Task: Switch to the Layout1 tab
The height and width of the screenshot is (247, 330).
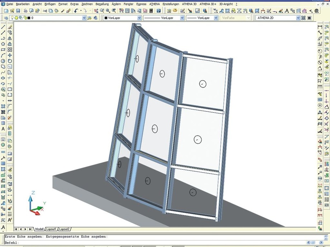Action: (52, 229)
